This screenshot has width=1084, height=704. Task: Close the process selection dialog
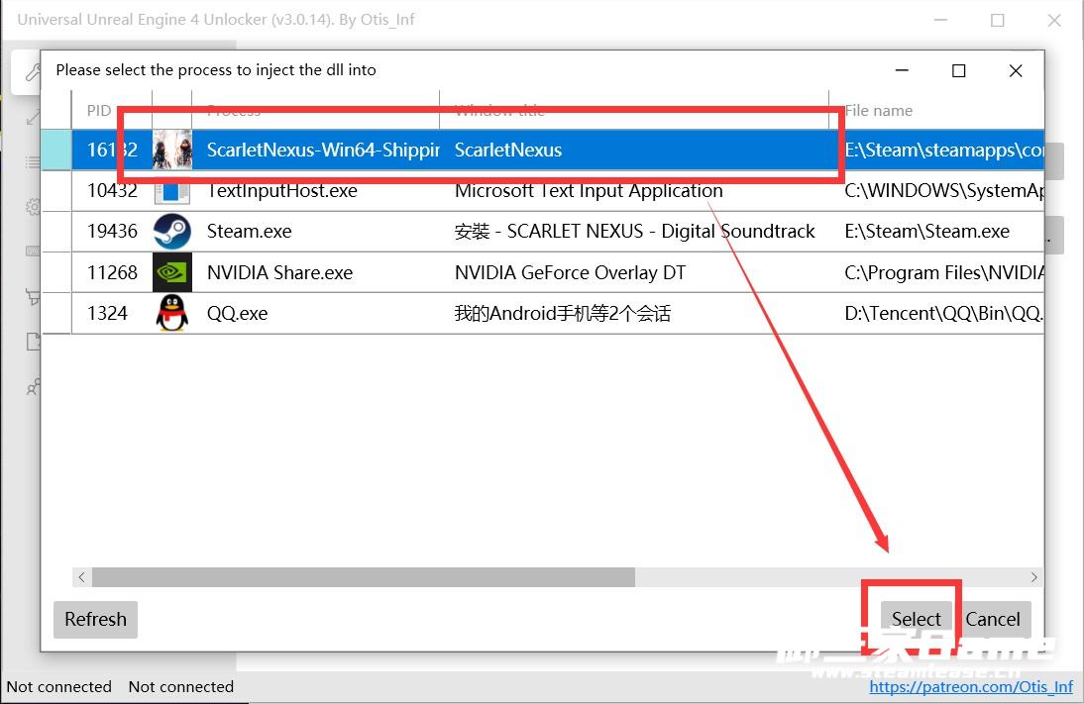pos(1016,70)
